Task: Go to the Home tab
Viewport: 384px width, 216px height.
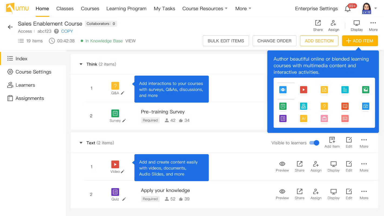Action: pos(42,9)
